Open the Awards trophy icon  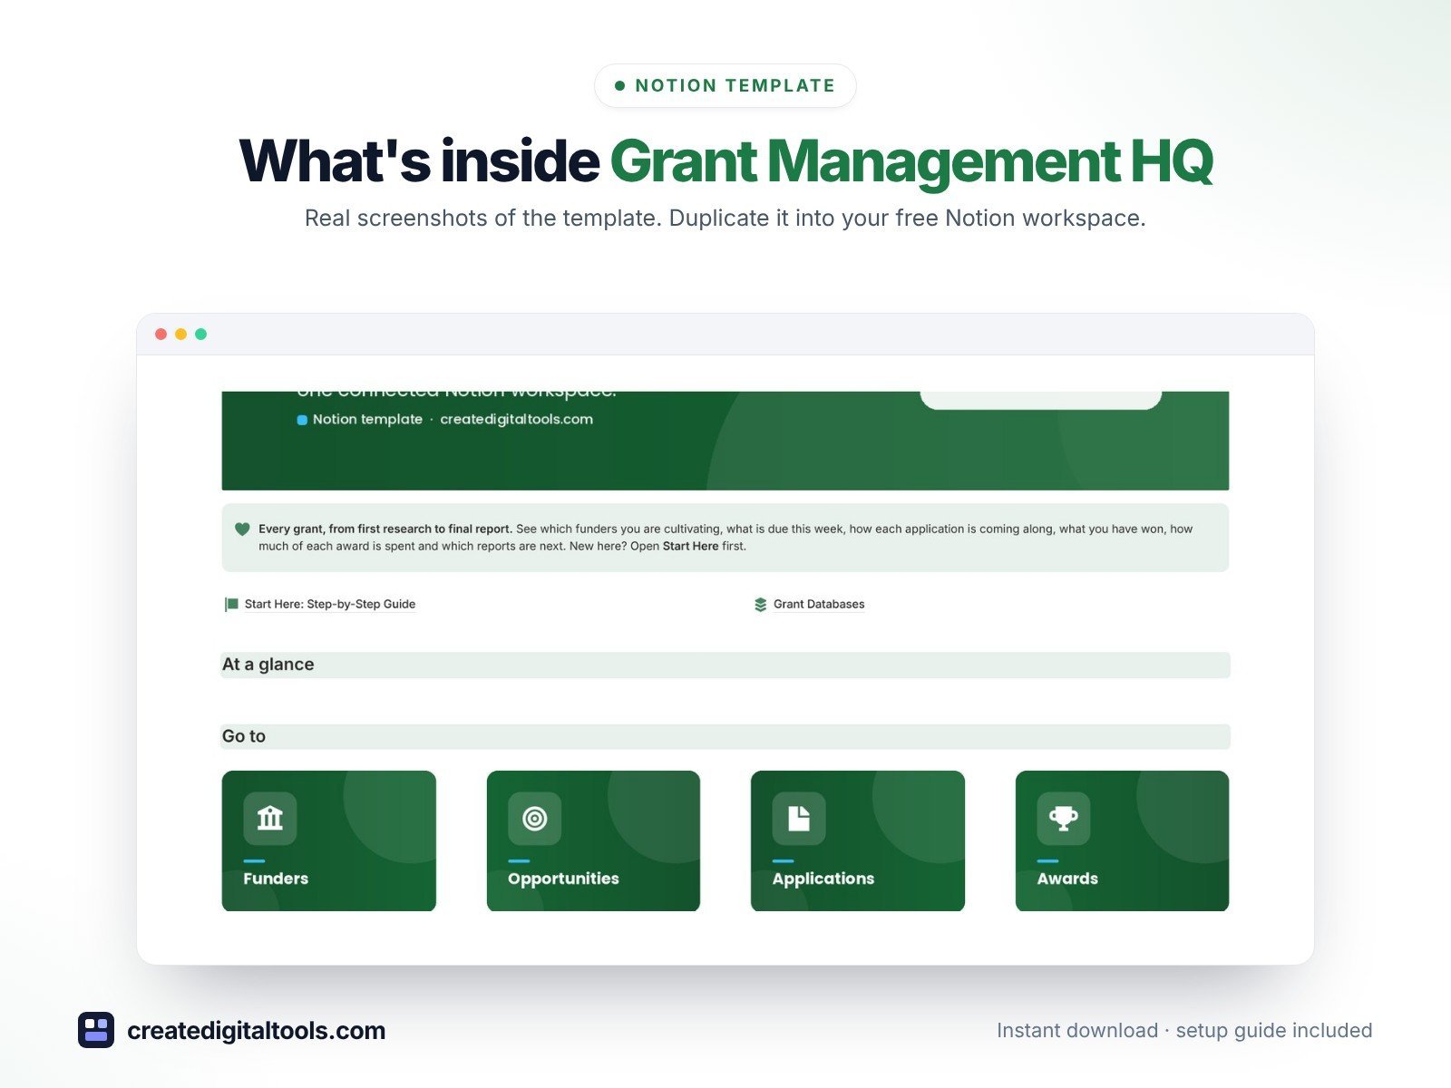1064,818
